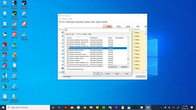Check Hide all Microsoft services
The height and width of the screenshot is (110, 196).
[67, 69]
